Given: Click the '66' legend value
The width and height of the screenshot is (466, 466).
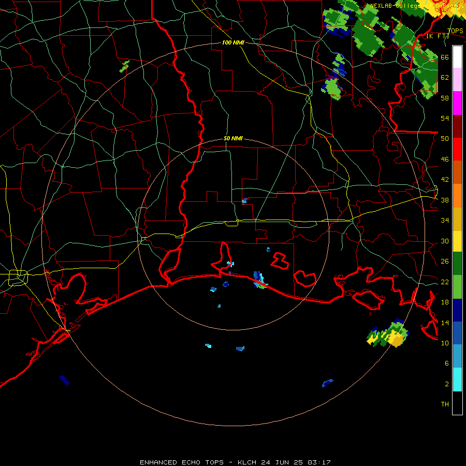Looking at the screenshot, I should [445, 57].
